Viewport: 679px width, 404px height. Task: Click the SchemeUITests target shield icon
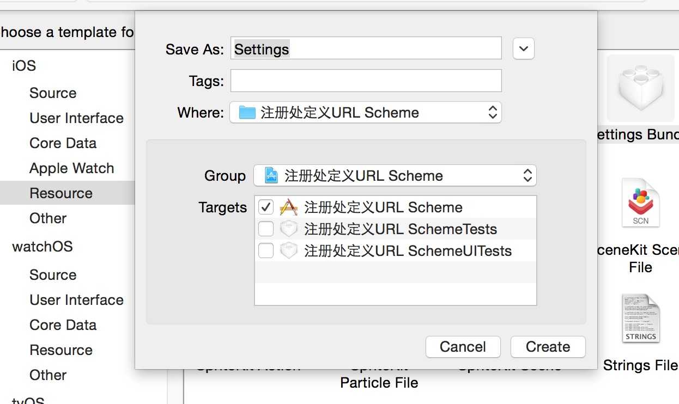click(288, 250)
